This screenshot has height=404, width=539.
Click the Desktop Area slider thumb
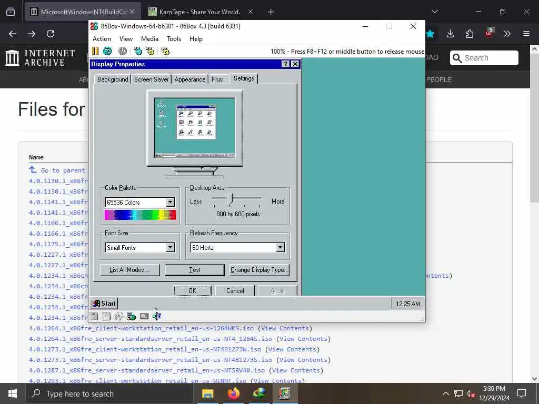pyautogui.click(x=231, y=199)
